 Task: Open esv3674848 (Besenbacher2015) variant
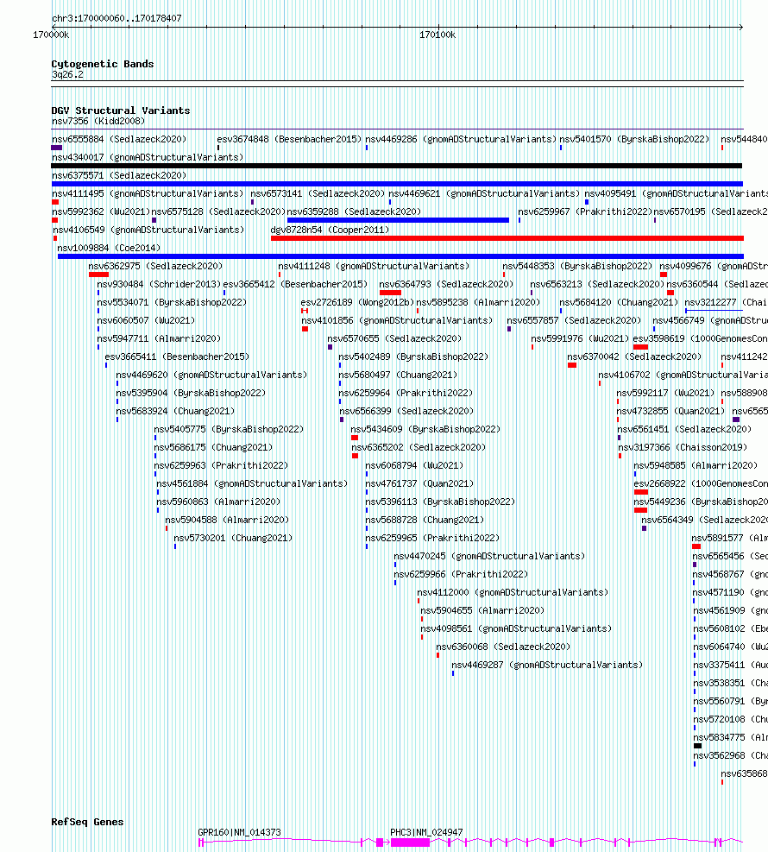289,139
